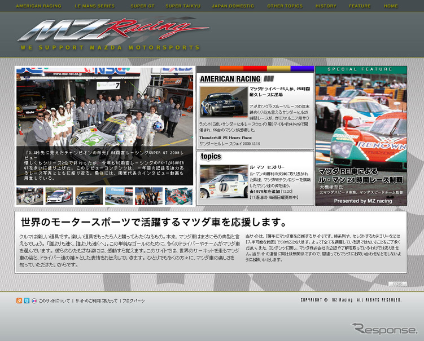Open サイトのご利用にあたって footer link
Viewport: 424px width, 341px height.
97,301
